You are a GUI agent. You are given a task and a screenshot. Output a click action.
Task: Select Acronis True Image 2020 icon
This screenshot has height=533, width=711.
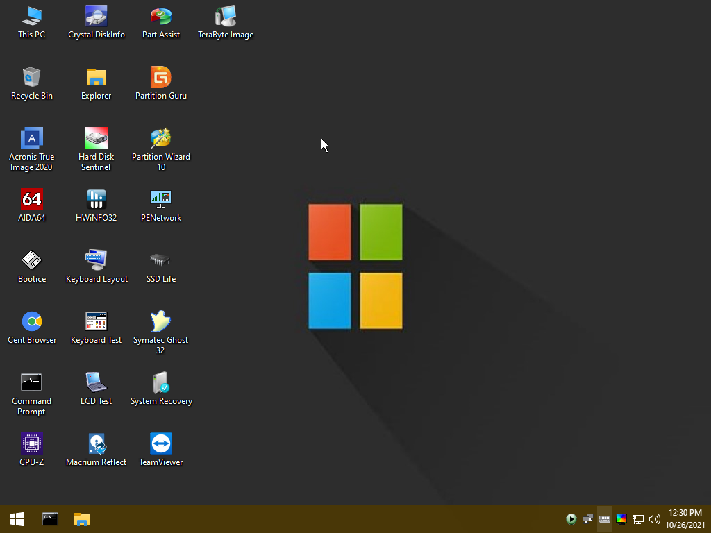[x=32, y=150]
